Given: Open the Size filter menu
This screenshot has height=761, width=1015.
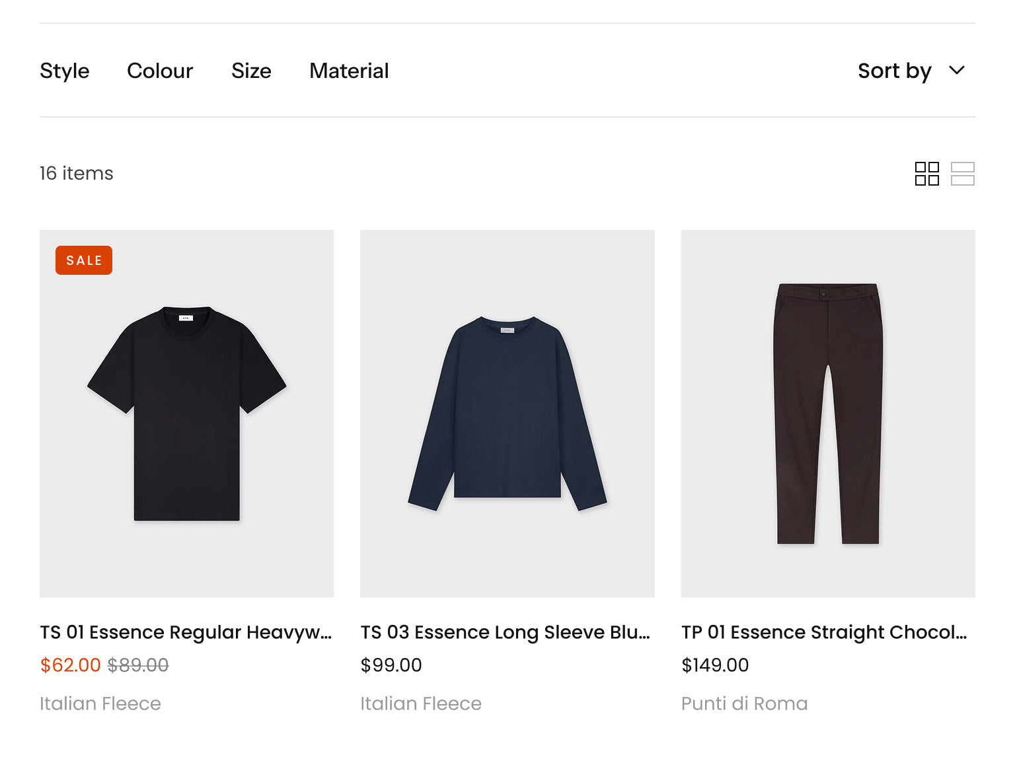Looking at the screenshot, I should tap(251, 71).
